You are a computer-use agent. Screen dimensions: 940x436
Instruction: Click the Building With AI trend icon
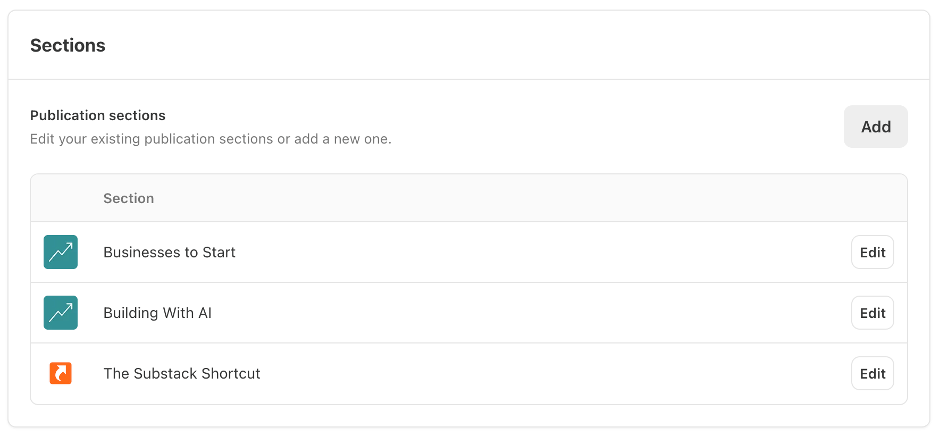click(61, 313)
